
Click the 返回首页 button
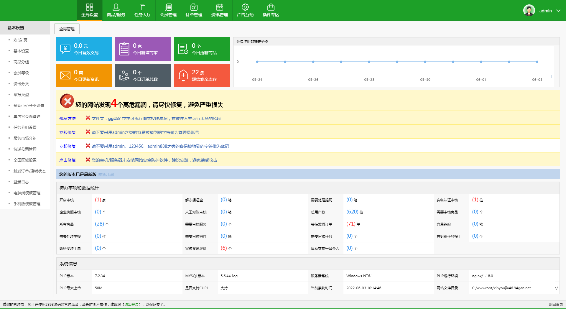pyautogui.click(x=556, y=305)
